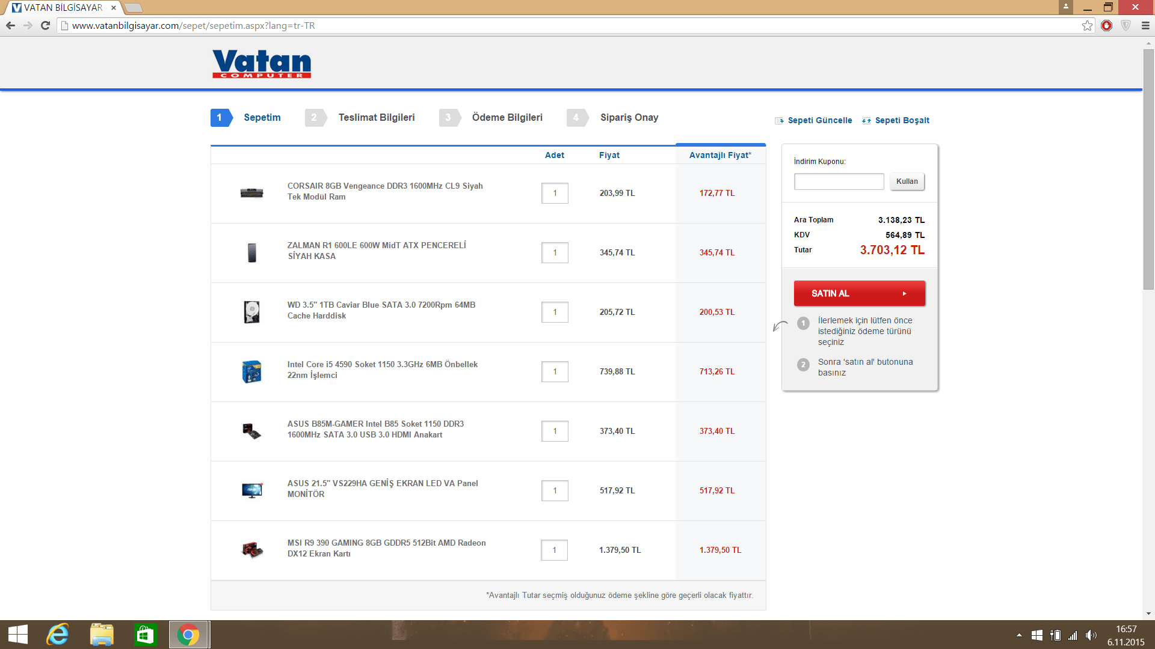This screenshot has height=649, width=1155.
Task: Click the Intel processor box thumbnail
Action: (x=251, y=372)
